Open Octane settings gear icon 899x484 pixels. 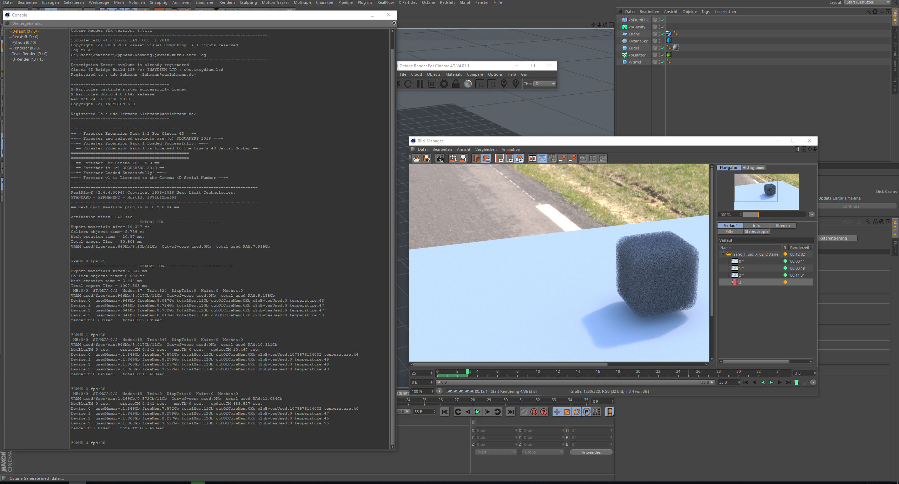tap(444, 84)
